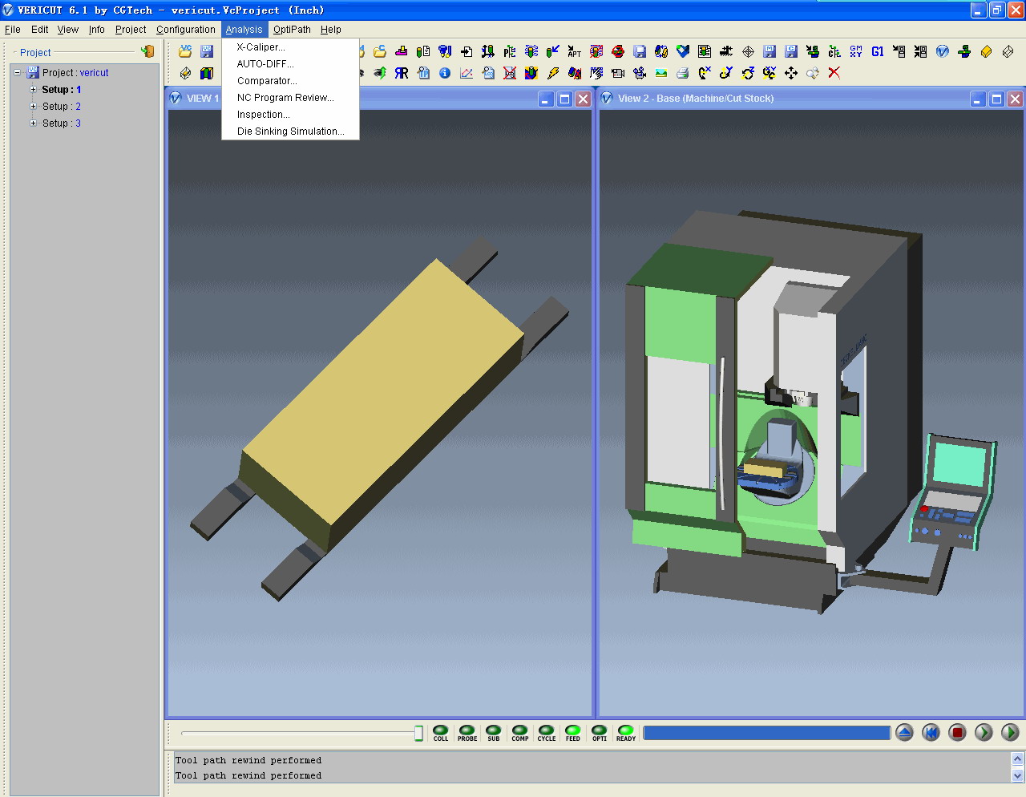
Task: Toggle the READY status light
Action: tap(626, 733)
